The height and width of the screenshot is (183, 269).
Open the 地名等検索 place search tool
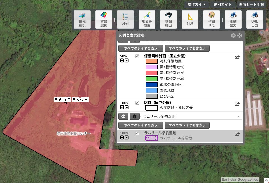click(147, 19)
